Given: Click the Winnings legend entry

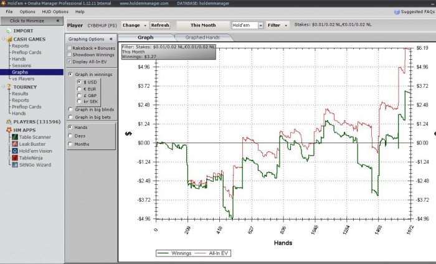Looking at the screenshot, I should [174, 253].
